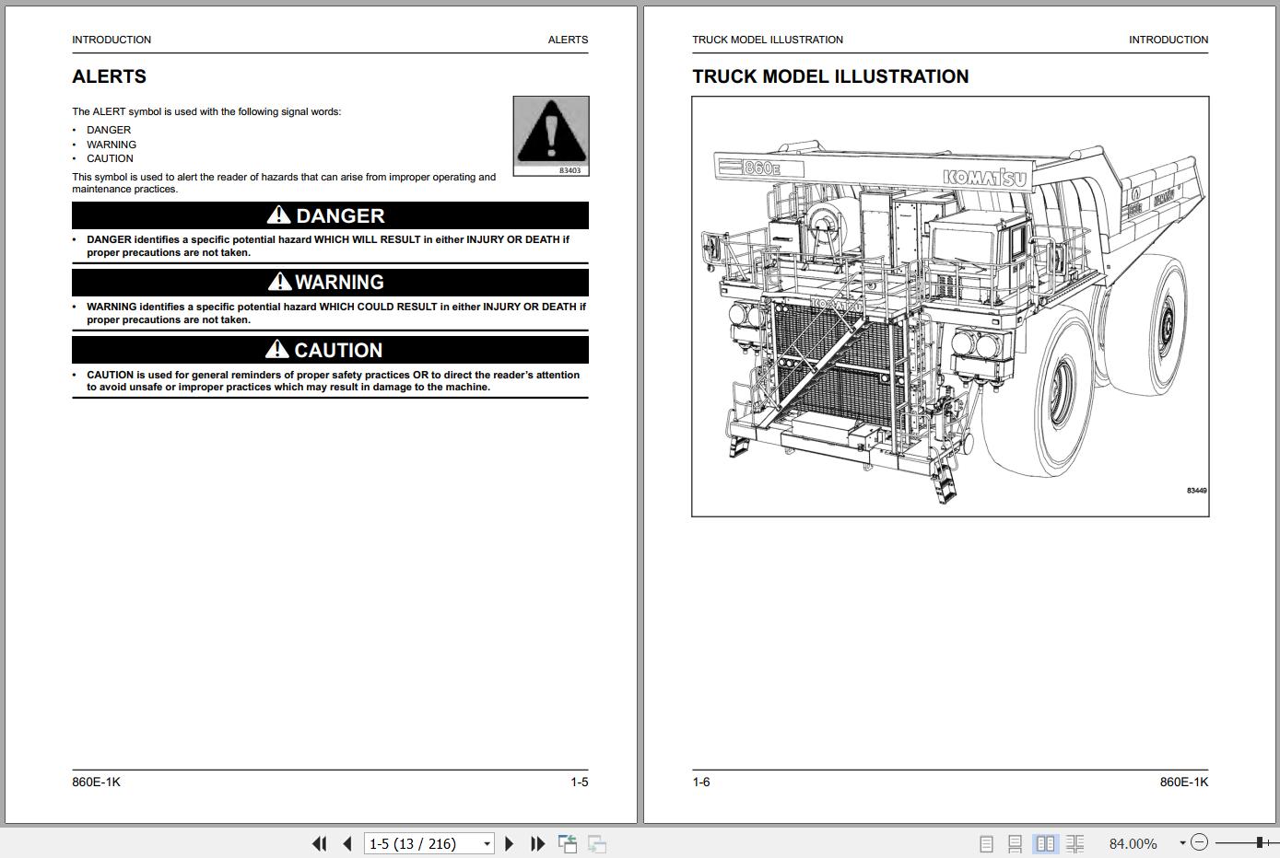
Task: Click the DANGER bullet in signal words list
Action: click(x=109, y=130)
